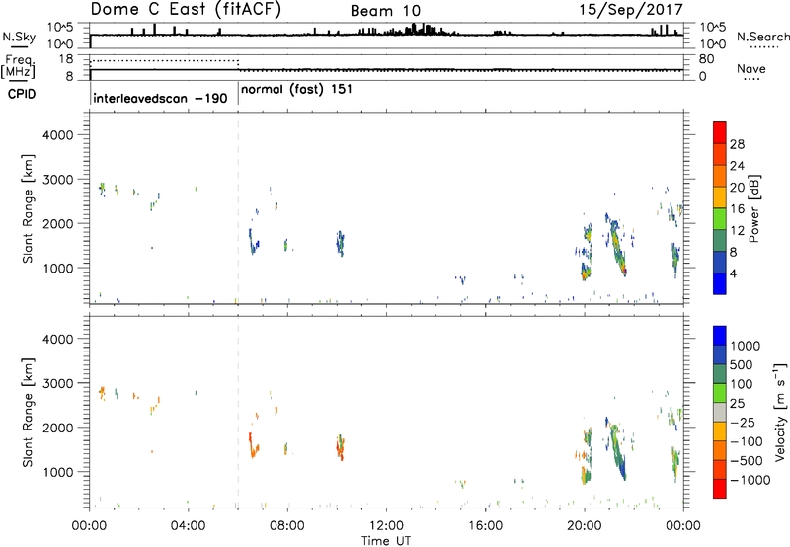Select the "N.Search" legend label
Viewport: 790px width, 547px height.
coord(762,37)
